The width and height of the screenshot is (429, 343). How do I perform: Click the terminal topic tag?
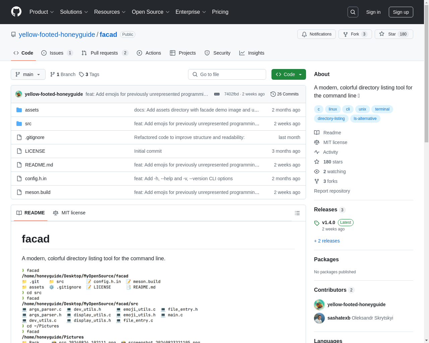click(x=382, y=109)
